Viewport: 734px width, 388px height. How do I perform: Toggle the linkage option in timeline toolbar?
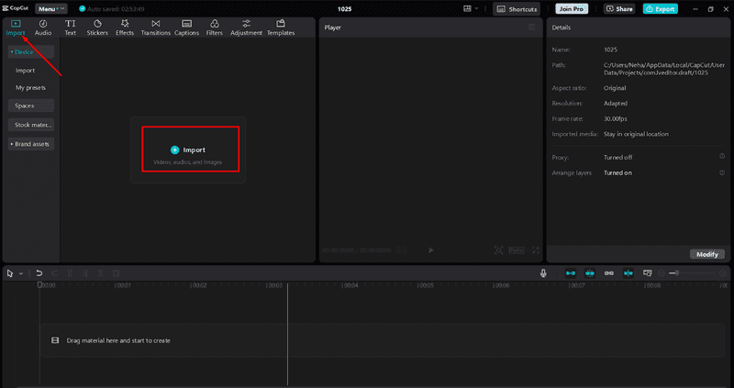[608, 273]
